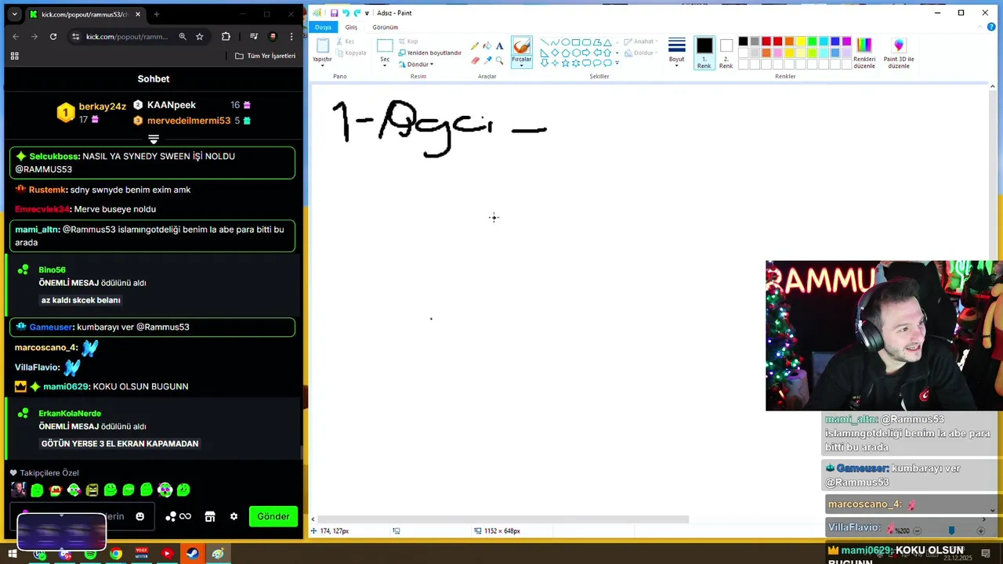The image size is (1003, 564).
Task: Select 1. Renk foreground color
Action: click(x=704, y=53)
